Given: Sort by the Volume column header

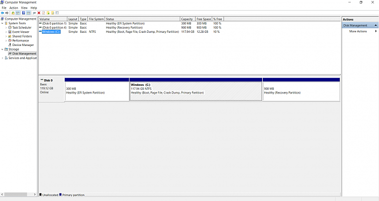Looking at the screenshot, I should tap(53, 19).
